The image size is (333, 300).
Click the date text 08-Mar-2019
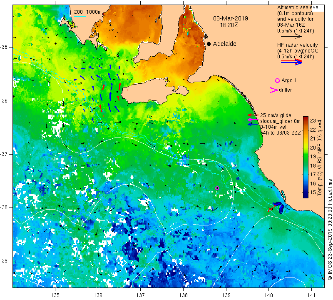click(x=231, y=18)
